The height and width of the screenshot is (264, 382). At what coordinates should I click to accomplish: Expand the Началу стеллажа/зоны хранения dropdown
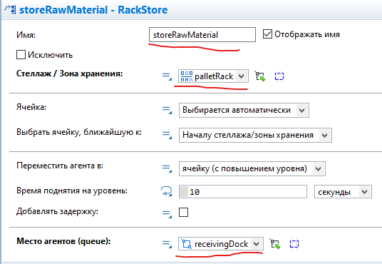click(x=255, y=135)
